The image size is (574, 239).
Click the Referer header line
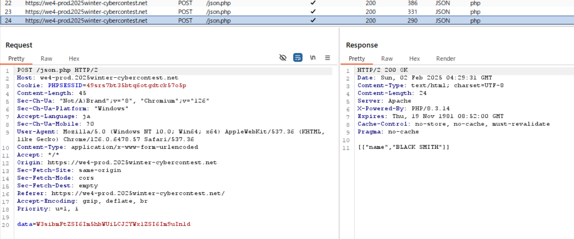click(121, 193)
